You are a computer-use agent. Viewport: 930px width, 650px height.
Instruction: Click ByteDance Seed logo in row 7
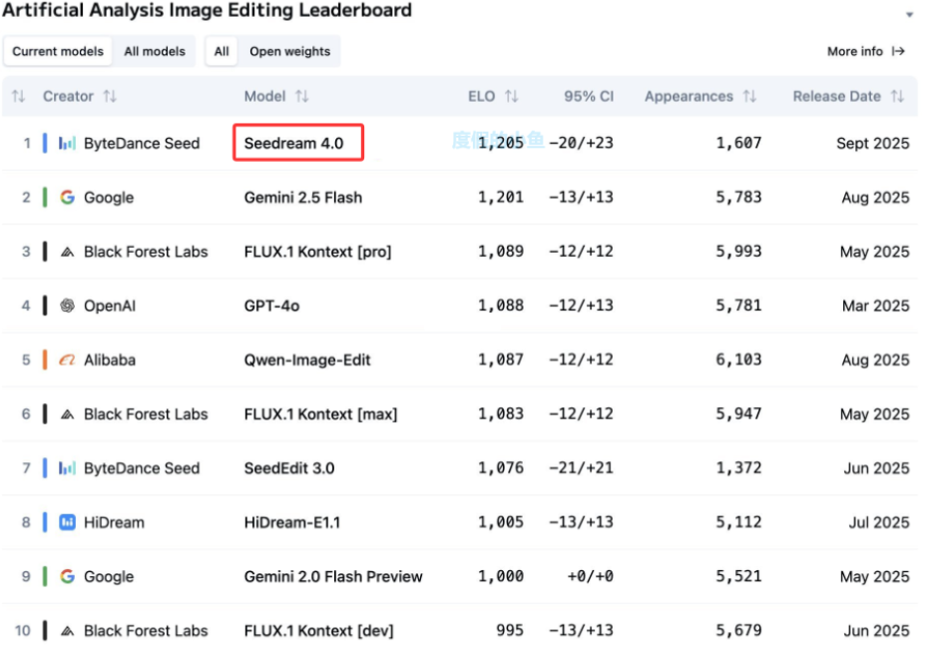(x=67, y=468)
